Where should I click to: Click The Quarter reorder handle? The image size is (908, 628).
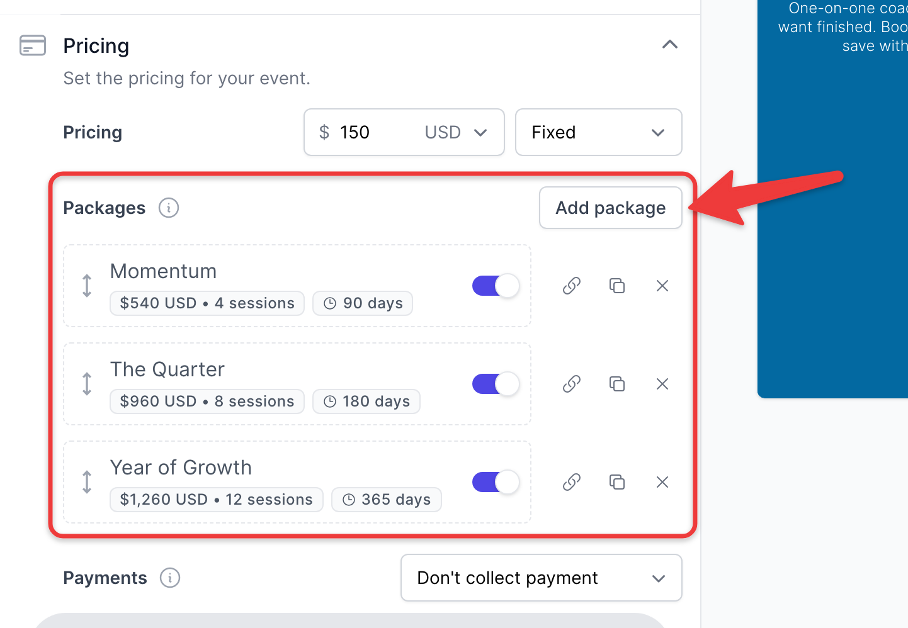click(87, 384)
